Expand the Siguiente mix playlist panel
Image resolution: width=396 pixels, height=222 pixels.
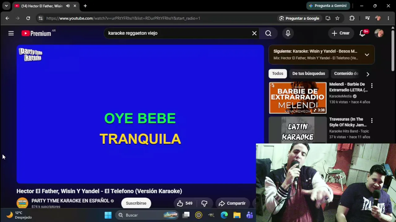(x=367, y=55)
